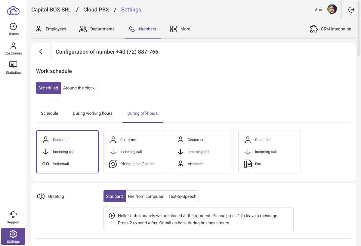
Task: Click the Support headset icon
Action: tap(13, 215)
